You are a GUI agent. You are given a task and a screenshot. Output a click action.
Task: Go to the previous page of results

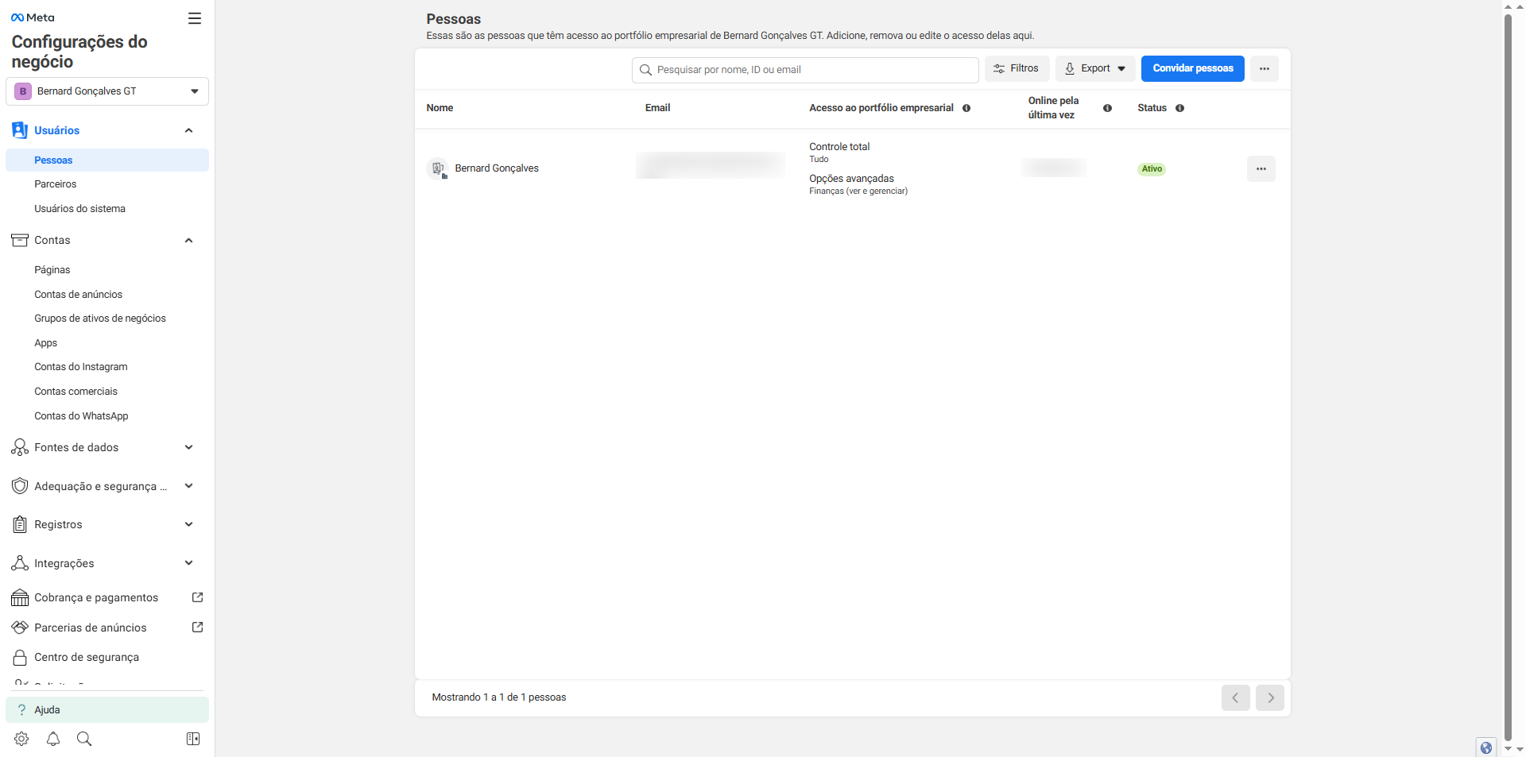[x=1235, y=697]
